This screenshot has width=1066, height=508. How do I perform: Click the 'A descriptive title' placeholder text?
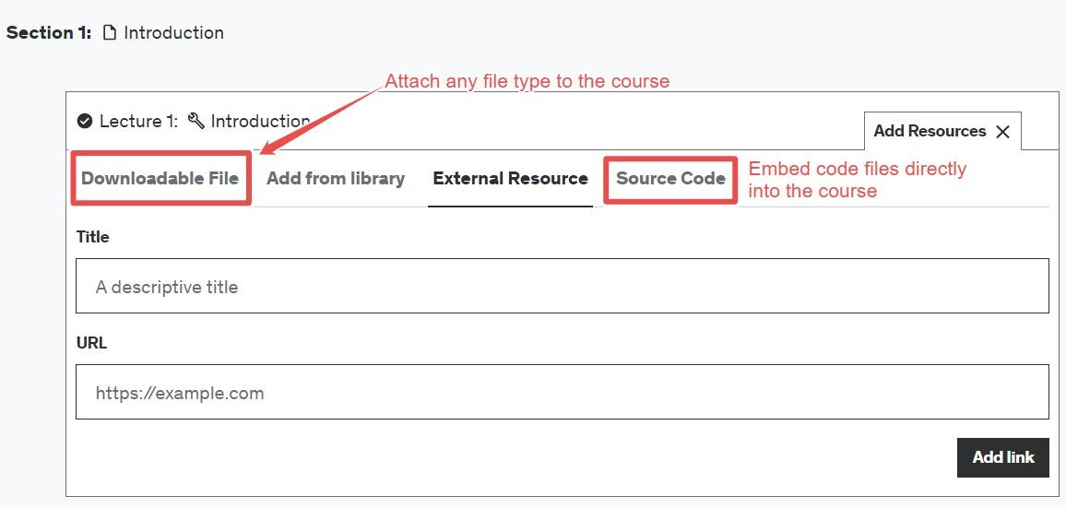click(167, 287)
